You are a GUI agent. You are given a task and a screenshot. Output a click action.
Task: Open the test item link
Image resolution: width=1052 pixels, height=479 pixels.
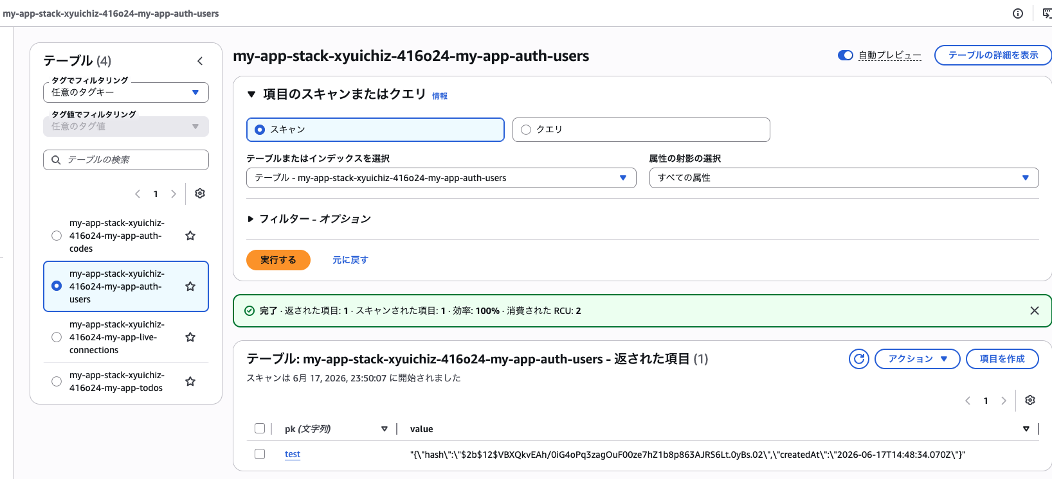point(293,454)
